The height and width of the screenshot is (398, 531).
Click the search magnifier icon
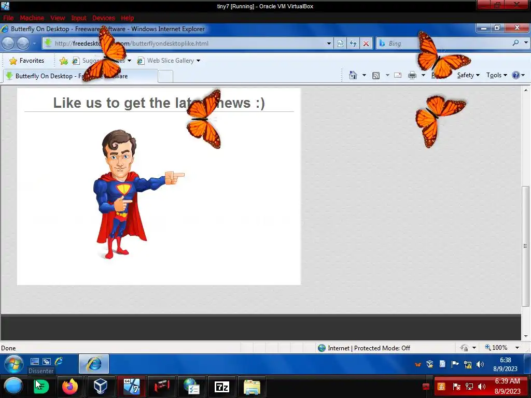515,43
